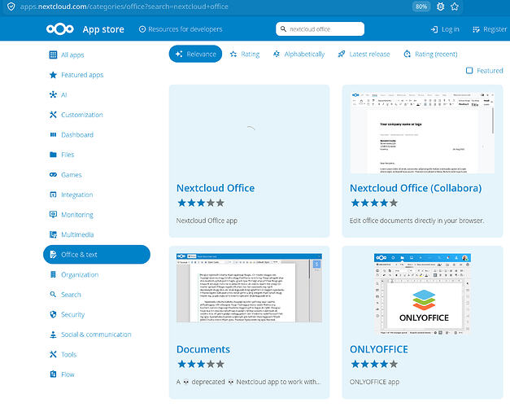Click the App store heading
Viewport: 510px width, 407px height.
tap(103, 29)
